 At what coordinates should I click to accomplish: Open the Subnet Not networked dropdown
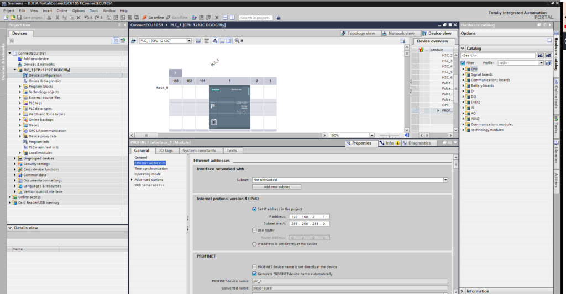pyautogui.click(x=446, y=180)
